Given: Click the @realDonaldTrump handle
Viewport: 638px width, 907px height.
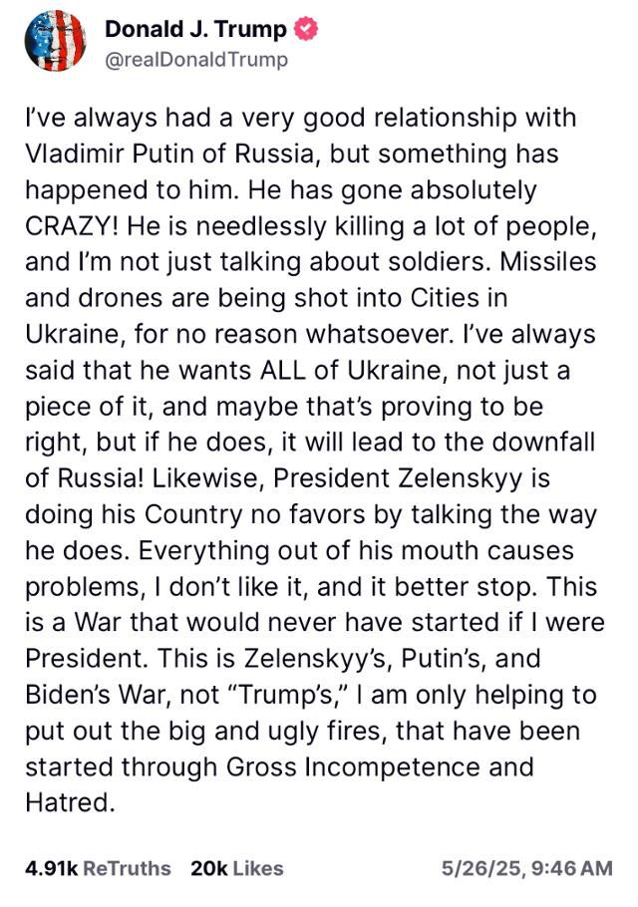Looking at the screenshot, I should (195, 60).
